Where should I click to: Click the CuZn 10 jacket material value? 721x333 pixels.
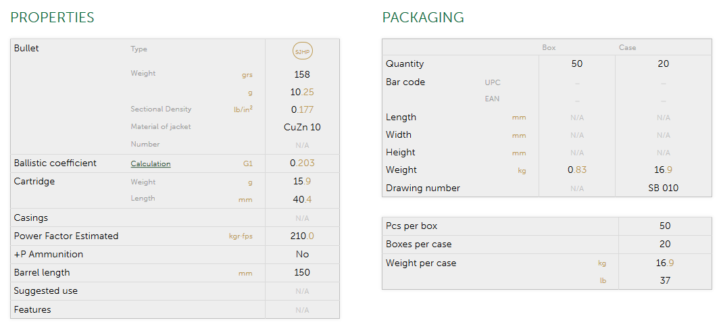(x=302, y=127)
